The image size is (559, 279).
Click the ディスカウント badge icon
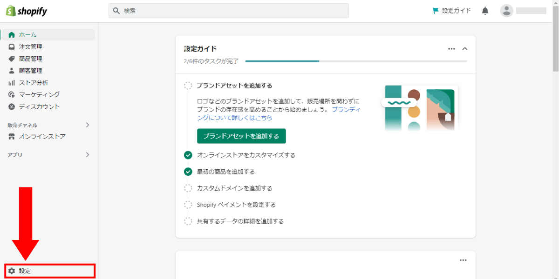12,106
